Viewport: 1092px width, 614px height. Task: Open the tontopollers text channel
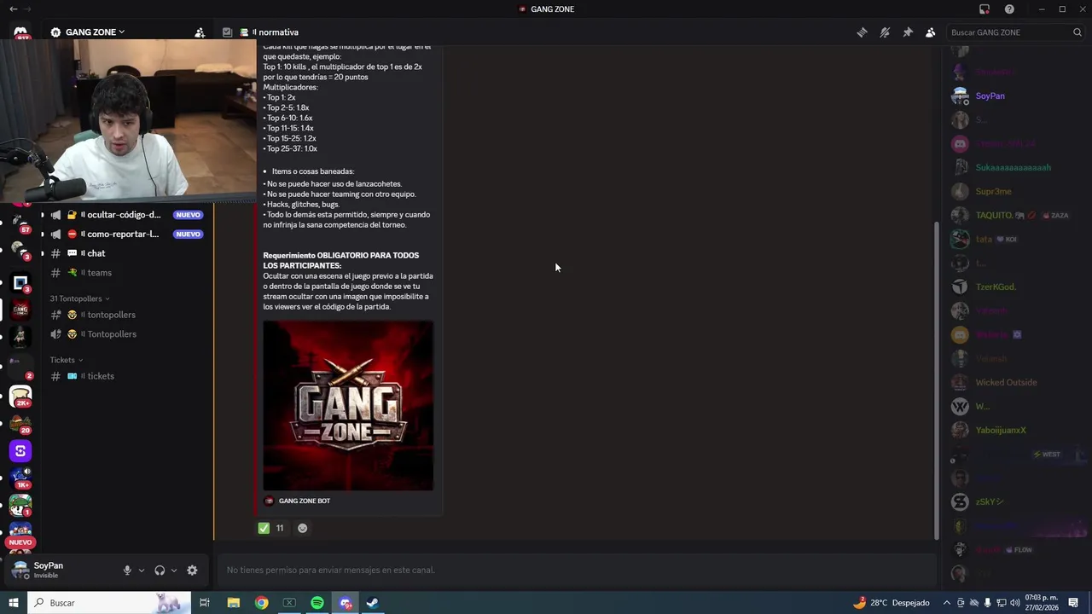click(x=126, y=315)
